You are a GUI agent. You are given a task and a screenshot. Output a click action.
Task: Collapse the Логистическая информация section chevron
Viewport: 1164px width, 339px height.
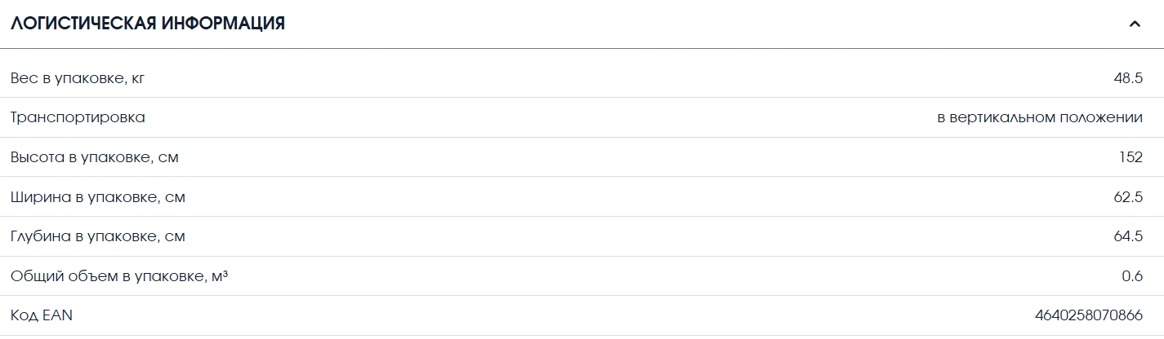(x=1134, y=24)
